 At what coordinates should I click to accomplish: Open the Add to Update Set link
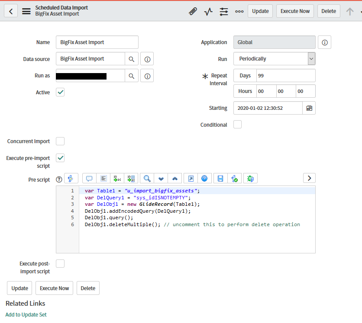click(x=26, y=314)
